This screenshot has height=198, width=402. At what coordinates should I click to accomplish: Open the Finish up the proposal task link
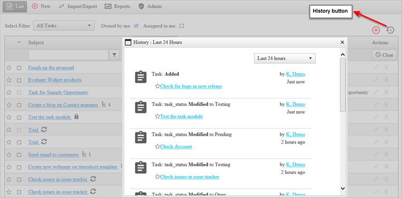tap(51, 68)
